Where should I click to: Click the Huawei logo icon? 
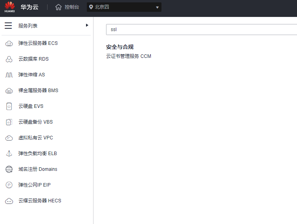tap(10, 7)
